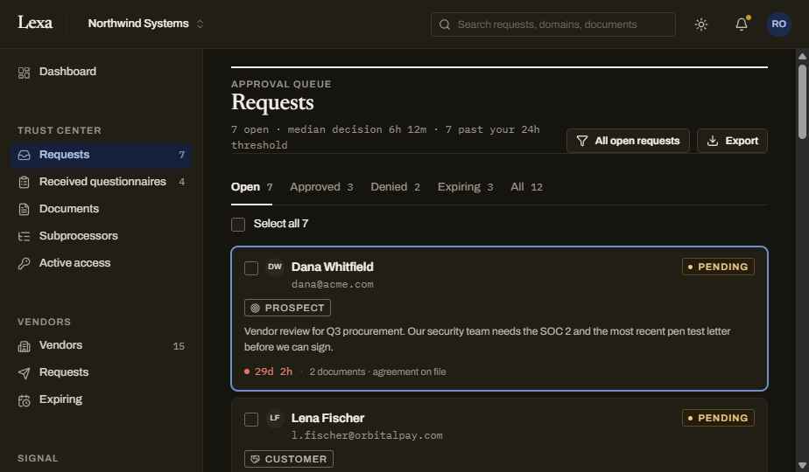Open Subprocessors in the sidebar
809x472 pixels.
tap(102, 235)
